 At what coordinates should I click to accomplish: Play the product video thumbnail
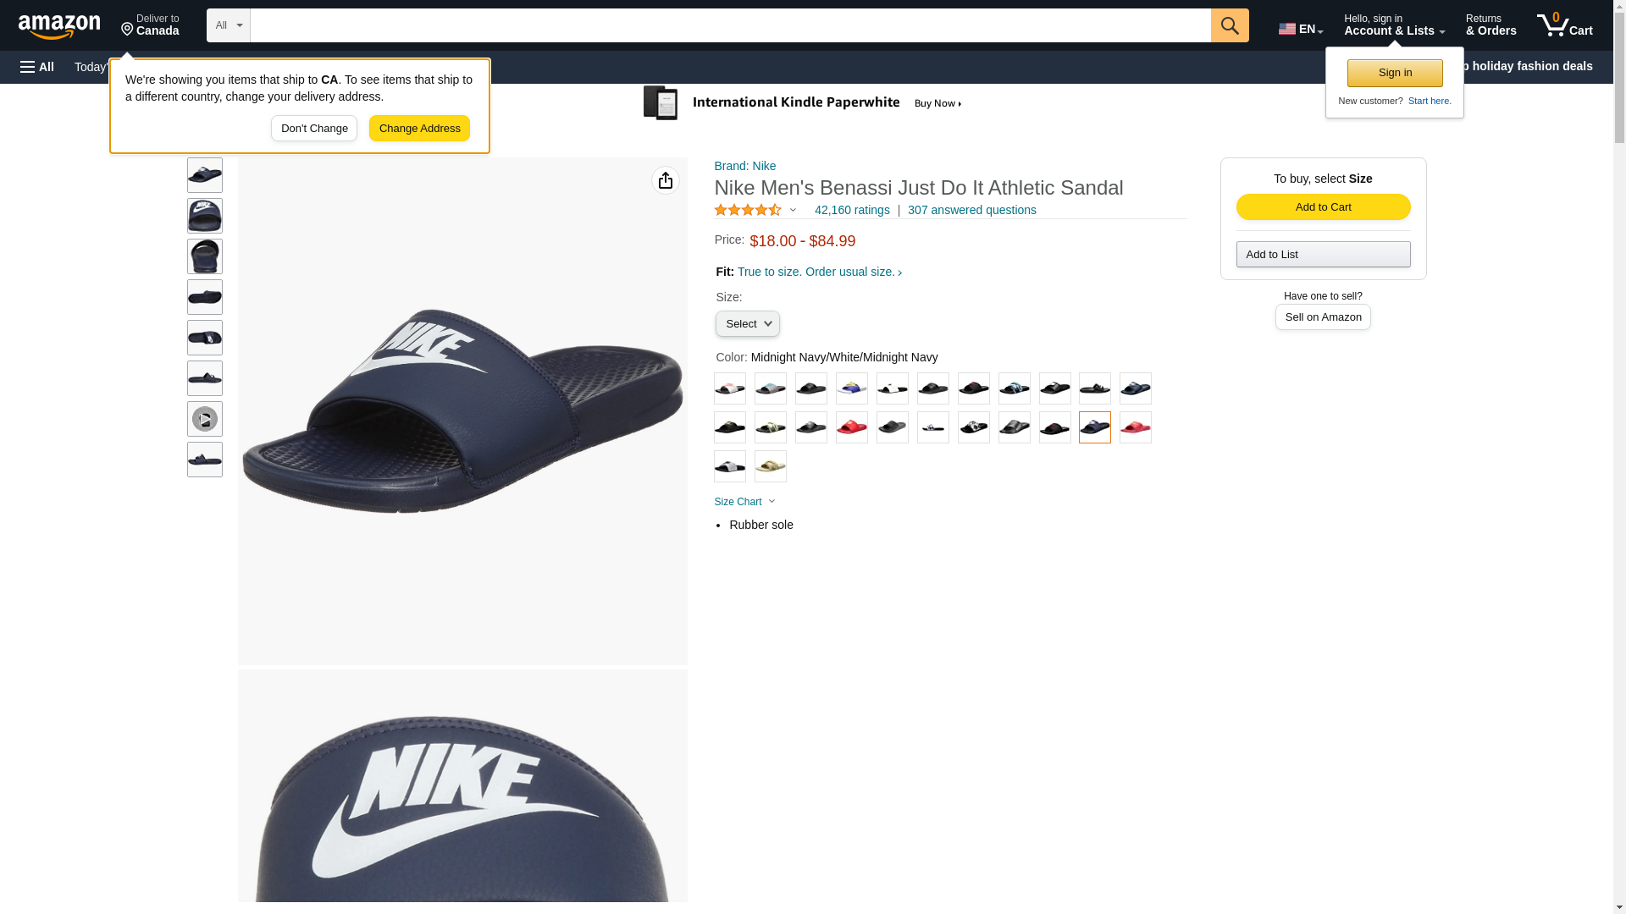coord(205,419)
